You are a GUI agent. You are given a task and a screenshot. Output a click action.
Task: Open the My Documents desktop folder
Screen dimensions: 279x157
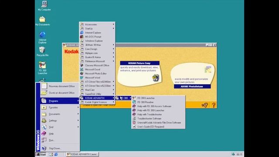click(x=42, y=21)
